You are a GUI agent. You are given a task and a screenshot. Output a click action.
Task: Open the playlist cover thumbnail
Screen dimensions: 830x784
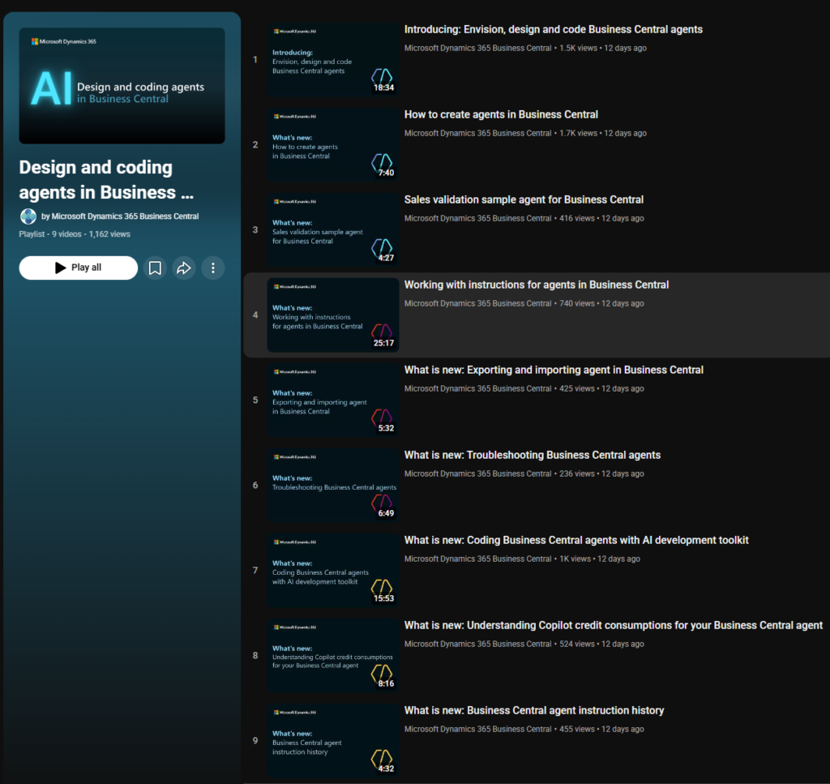(x=122, y=86)
